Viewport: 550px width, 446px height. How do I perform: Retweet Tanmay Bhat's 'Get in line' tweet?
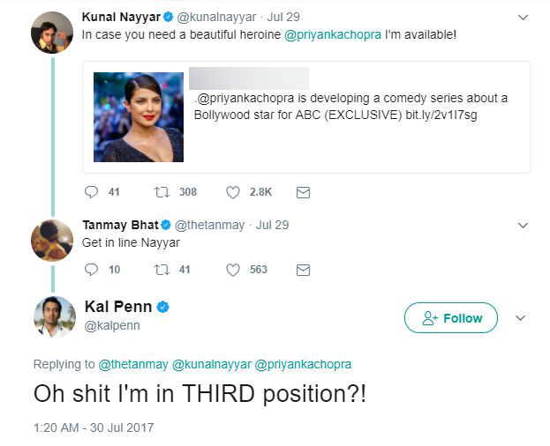[x=162, y=270]
